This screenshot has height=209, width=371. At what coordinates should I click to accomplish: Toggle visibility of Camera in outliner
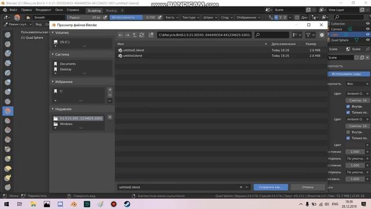pyautogui.click(x=368, y=29)
